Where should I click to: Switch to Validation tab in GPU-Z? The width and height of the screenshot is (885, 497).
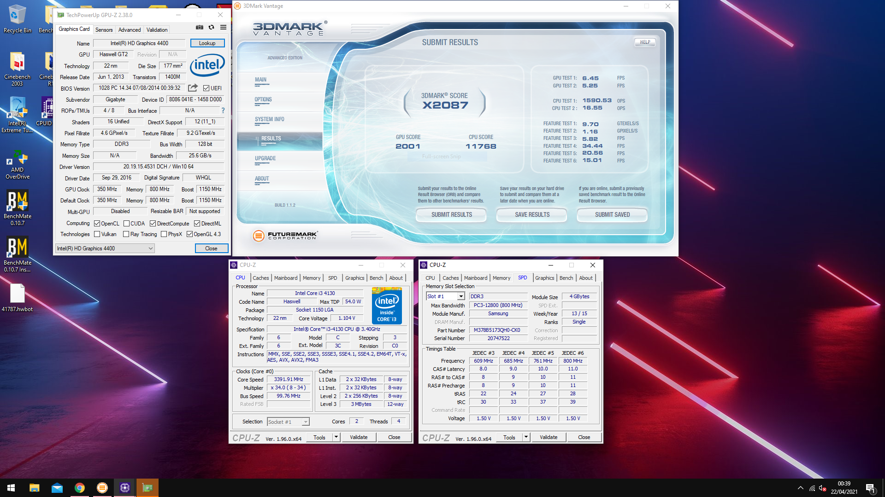coord(157,29)
